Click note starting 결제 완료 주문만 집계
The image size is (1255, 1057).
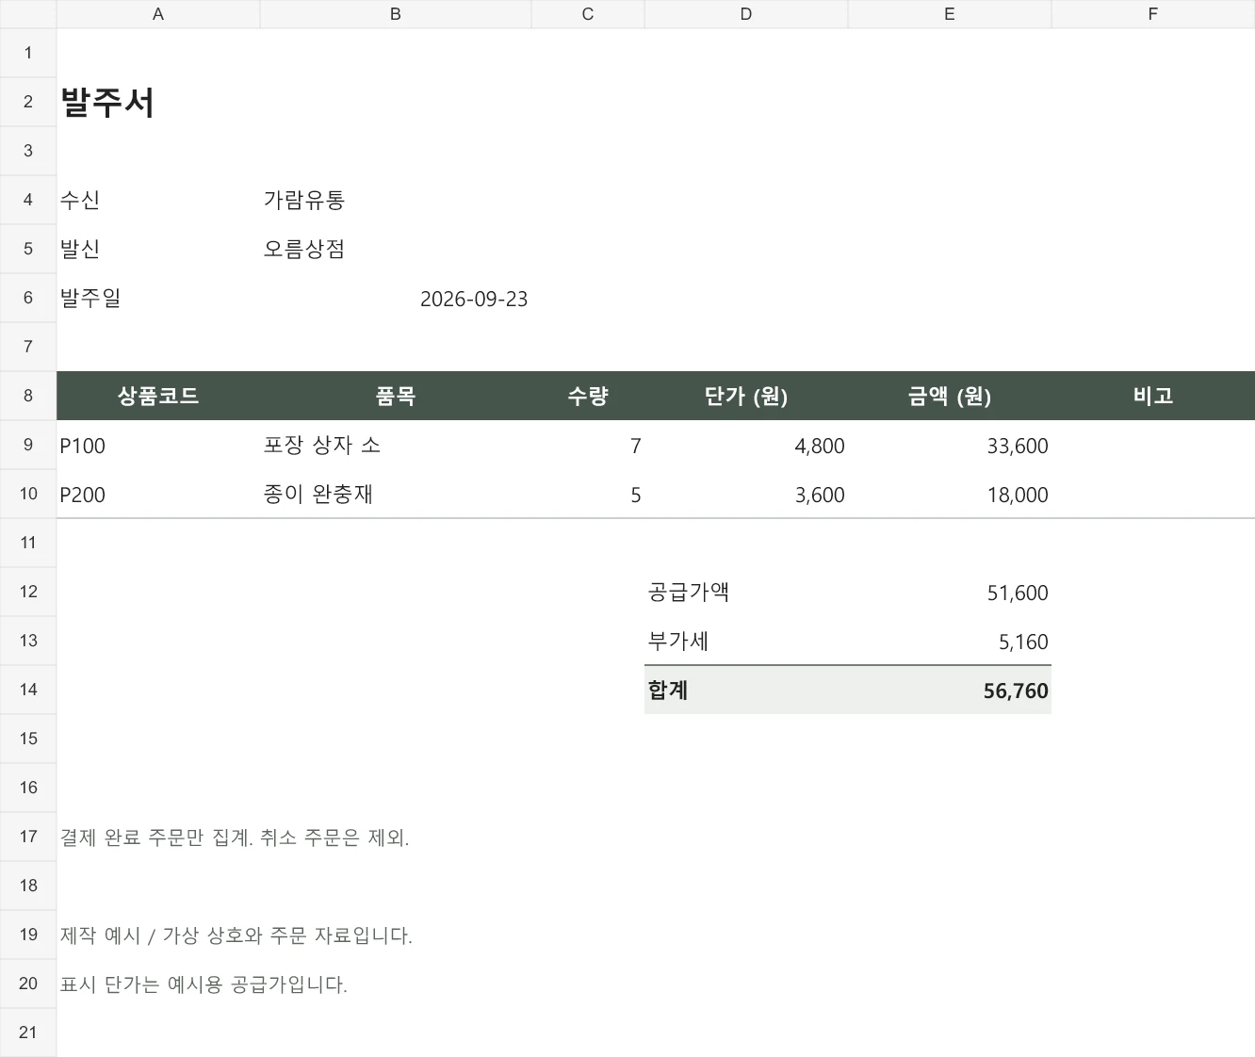click(235, 837)
